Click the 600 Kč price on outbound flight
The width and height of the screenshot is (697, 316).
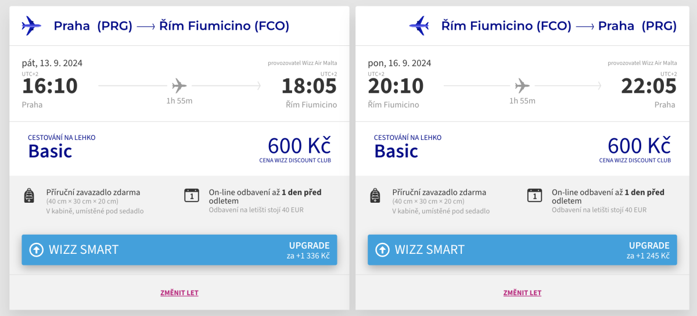pyautogui.click(x=299, y=145)
